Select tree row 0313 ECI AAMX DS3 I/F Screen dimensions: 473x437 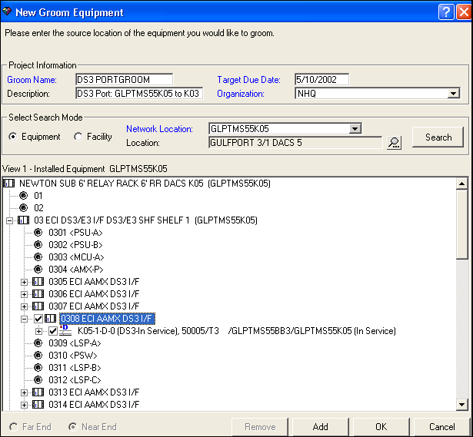94,392
